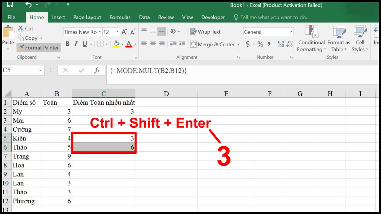The width and height of the screenshot is (381, 214).
Task: Switch to the Page Layout tab
Action: click(x=87, y=17)
